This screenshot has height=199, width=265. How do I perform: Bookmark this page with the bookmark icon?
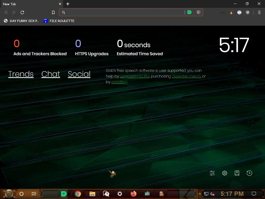pyautogui.click(x=53, y=12)
